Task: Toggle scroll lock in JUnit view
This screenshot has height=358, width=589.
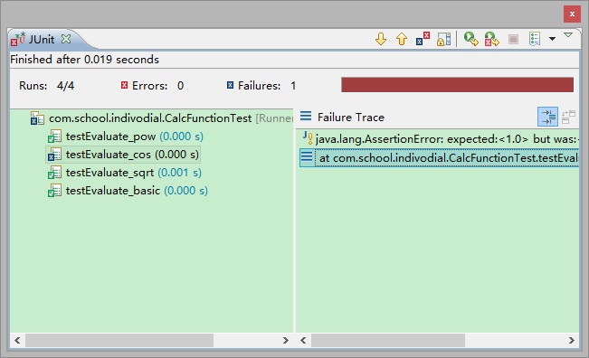Action: point(443,39)
